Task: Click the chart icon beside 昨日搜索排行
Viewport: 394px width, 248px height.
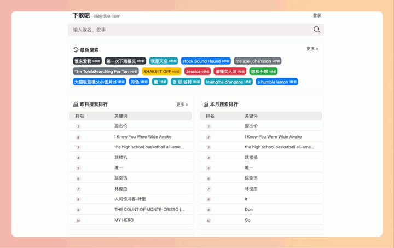Action: [76, 104]
